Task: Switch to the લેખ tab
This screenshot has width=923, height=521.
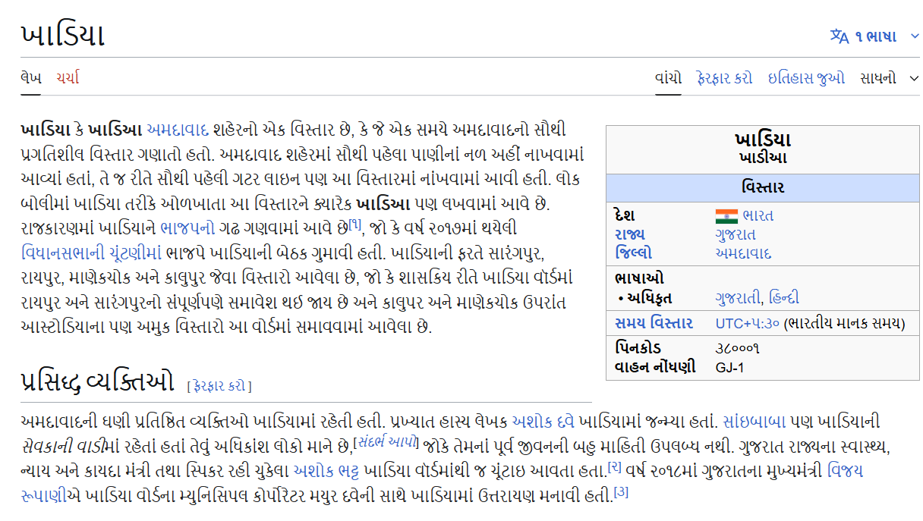Action: (31, 77)
